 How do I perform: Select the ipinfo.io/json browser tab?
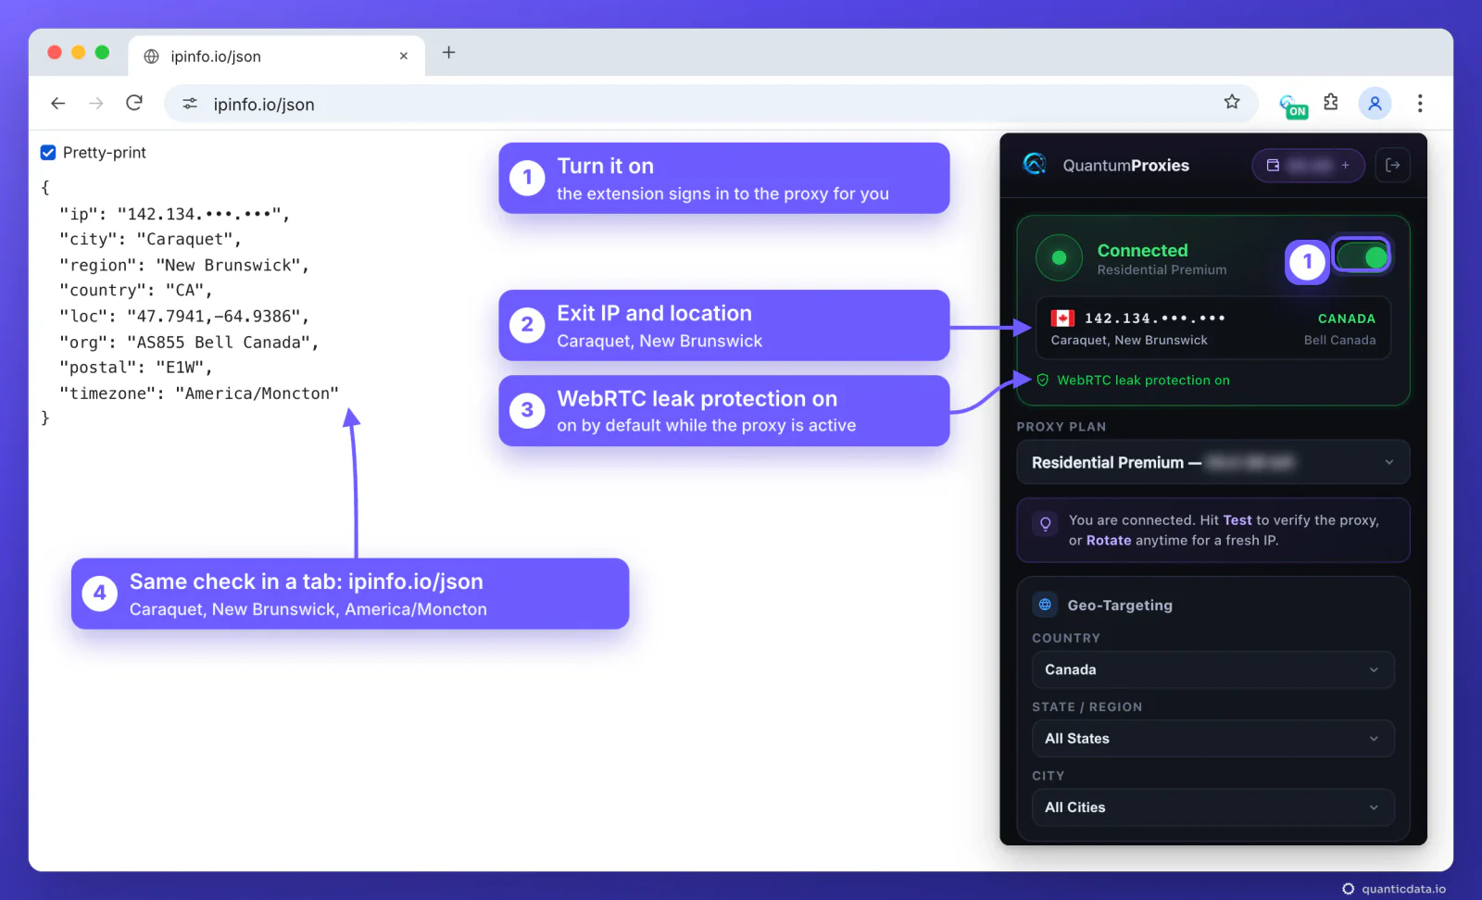(x=275, y=56)
